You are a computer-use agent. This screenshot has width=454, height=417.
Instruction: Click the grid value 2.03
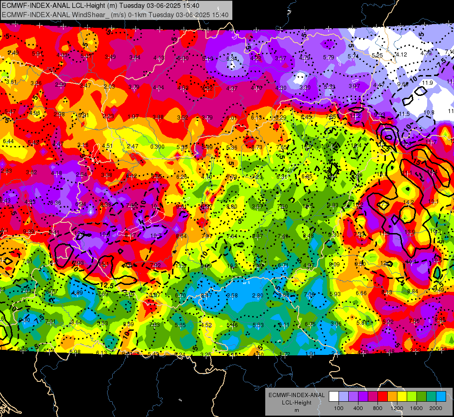click(x=109, y=87)
